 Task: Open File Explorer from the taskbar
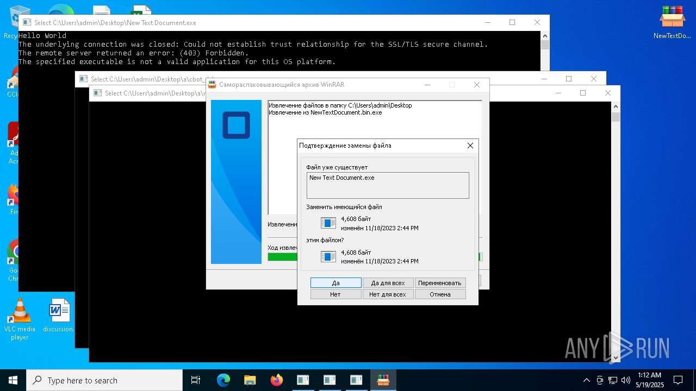coord(250,380)
